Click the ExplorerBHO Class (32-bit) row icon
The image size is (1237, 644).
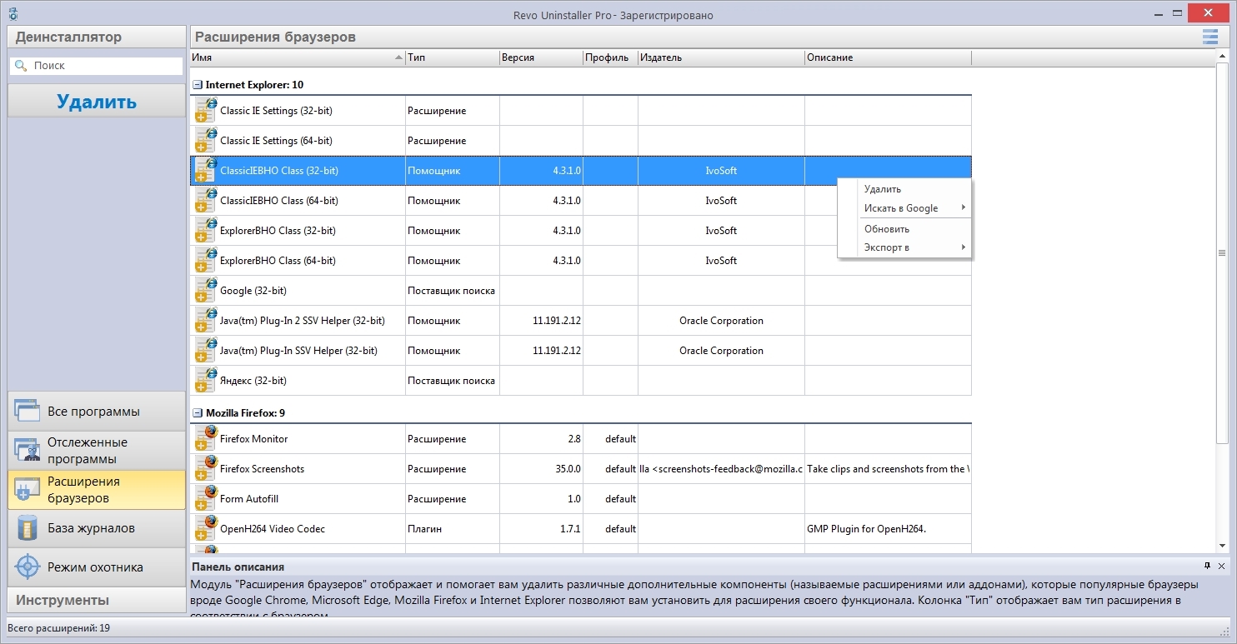click(x=205, y=230)
